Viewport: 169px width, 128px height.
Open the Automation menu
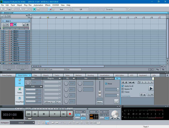tap(38, 5)
